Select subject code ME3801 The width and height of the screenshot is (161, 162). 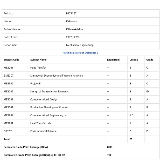click(x=8, y=123)
